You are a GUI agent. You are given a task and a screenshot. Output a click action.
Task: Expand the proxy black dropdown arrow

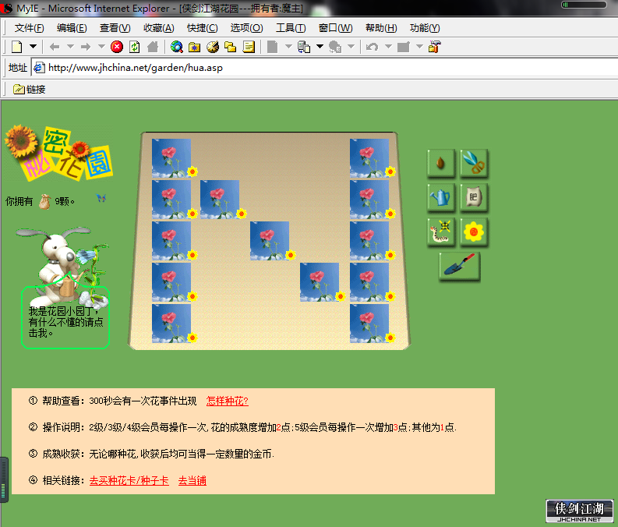point(320,47)
